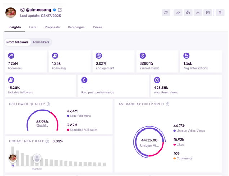Go to the Proposals tab
This screenshot has width=229, height=176.
(x=52, y=27)
